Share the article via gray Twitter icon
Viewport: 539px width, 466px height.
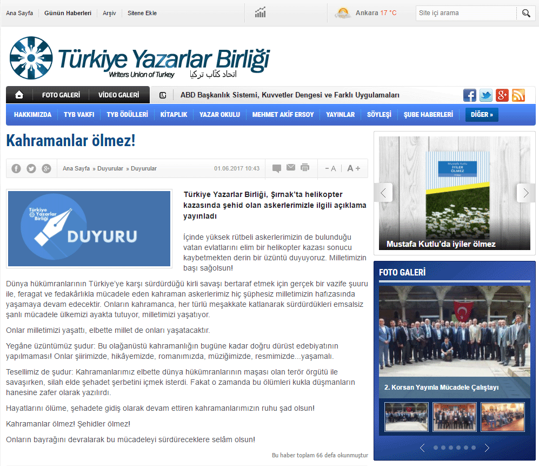(x=31, y=168)
